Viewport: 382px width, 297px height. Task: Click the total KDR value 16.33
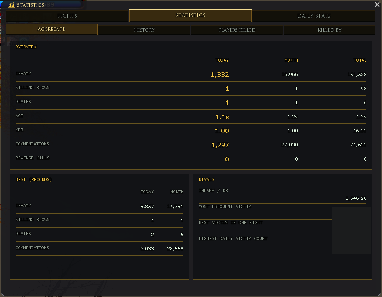coord(360,131)
